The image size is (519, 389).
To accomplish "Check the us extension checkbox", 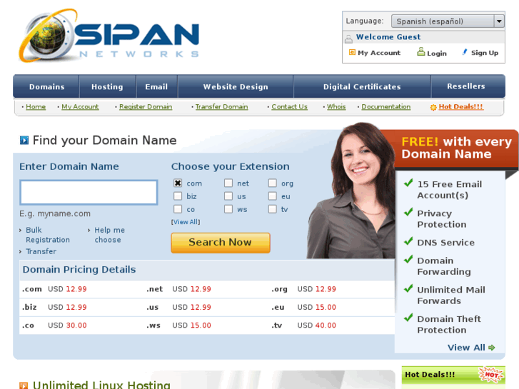I will tap(228, 196).
